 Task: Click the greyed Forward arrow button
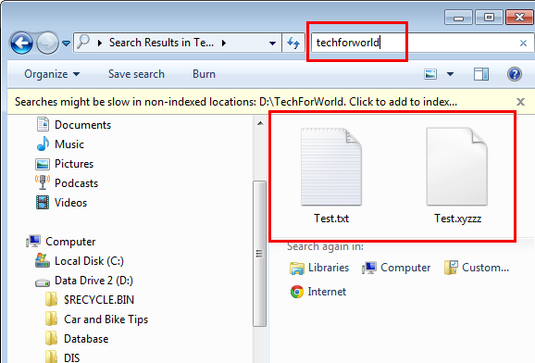[x=47, y=43]
